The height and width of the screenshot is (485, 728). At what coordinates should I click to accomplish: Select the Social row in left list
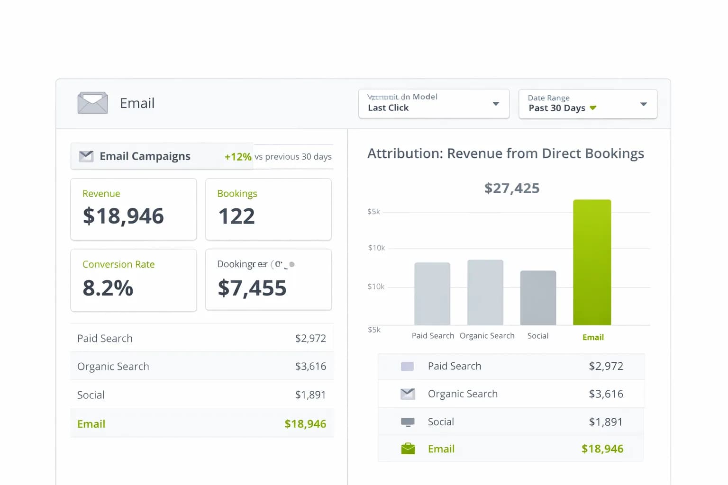coord(202,395)
